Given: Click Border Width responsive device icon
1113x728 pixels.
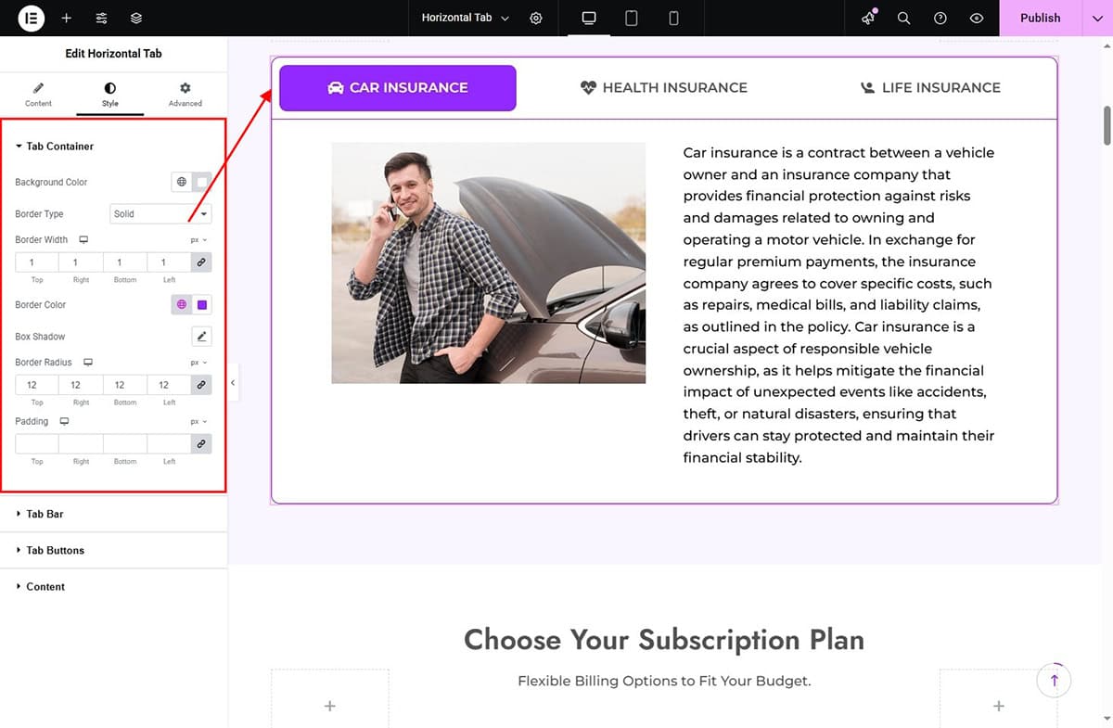Looking at the screenshot, I should click(83, 239).
